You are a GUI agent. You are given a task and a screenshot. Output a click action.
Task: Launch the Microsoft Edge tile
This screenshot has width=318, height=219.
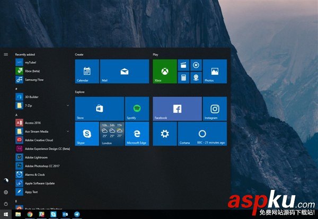tap(137, 134)
